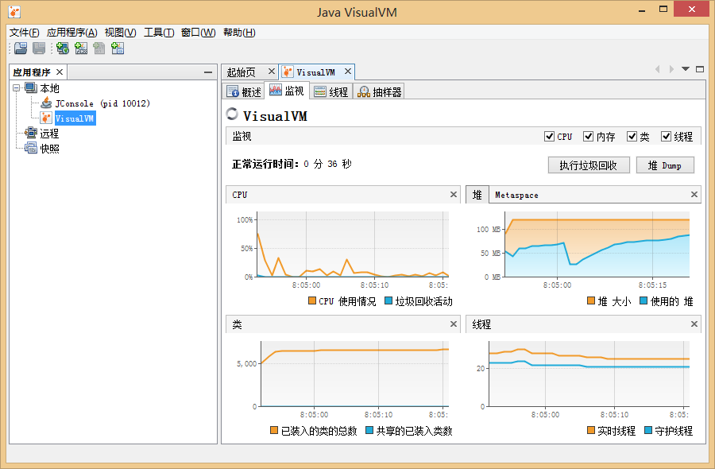Select the Metaspace memory tab

(516, 196)
